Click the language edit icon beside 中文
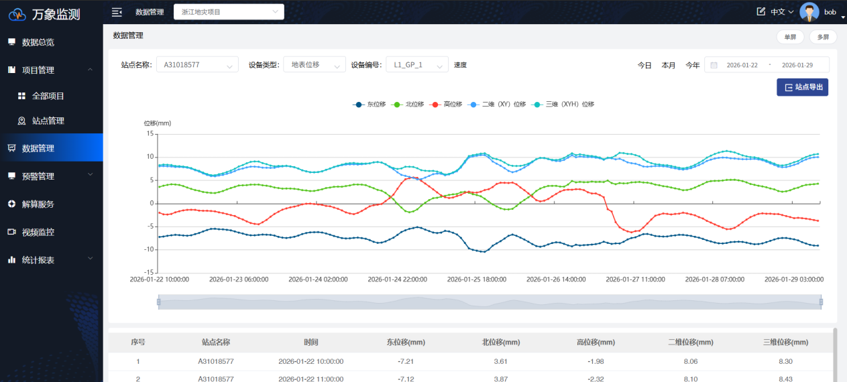 (760, 12)
